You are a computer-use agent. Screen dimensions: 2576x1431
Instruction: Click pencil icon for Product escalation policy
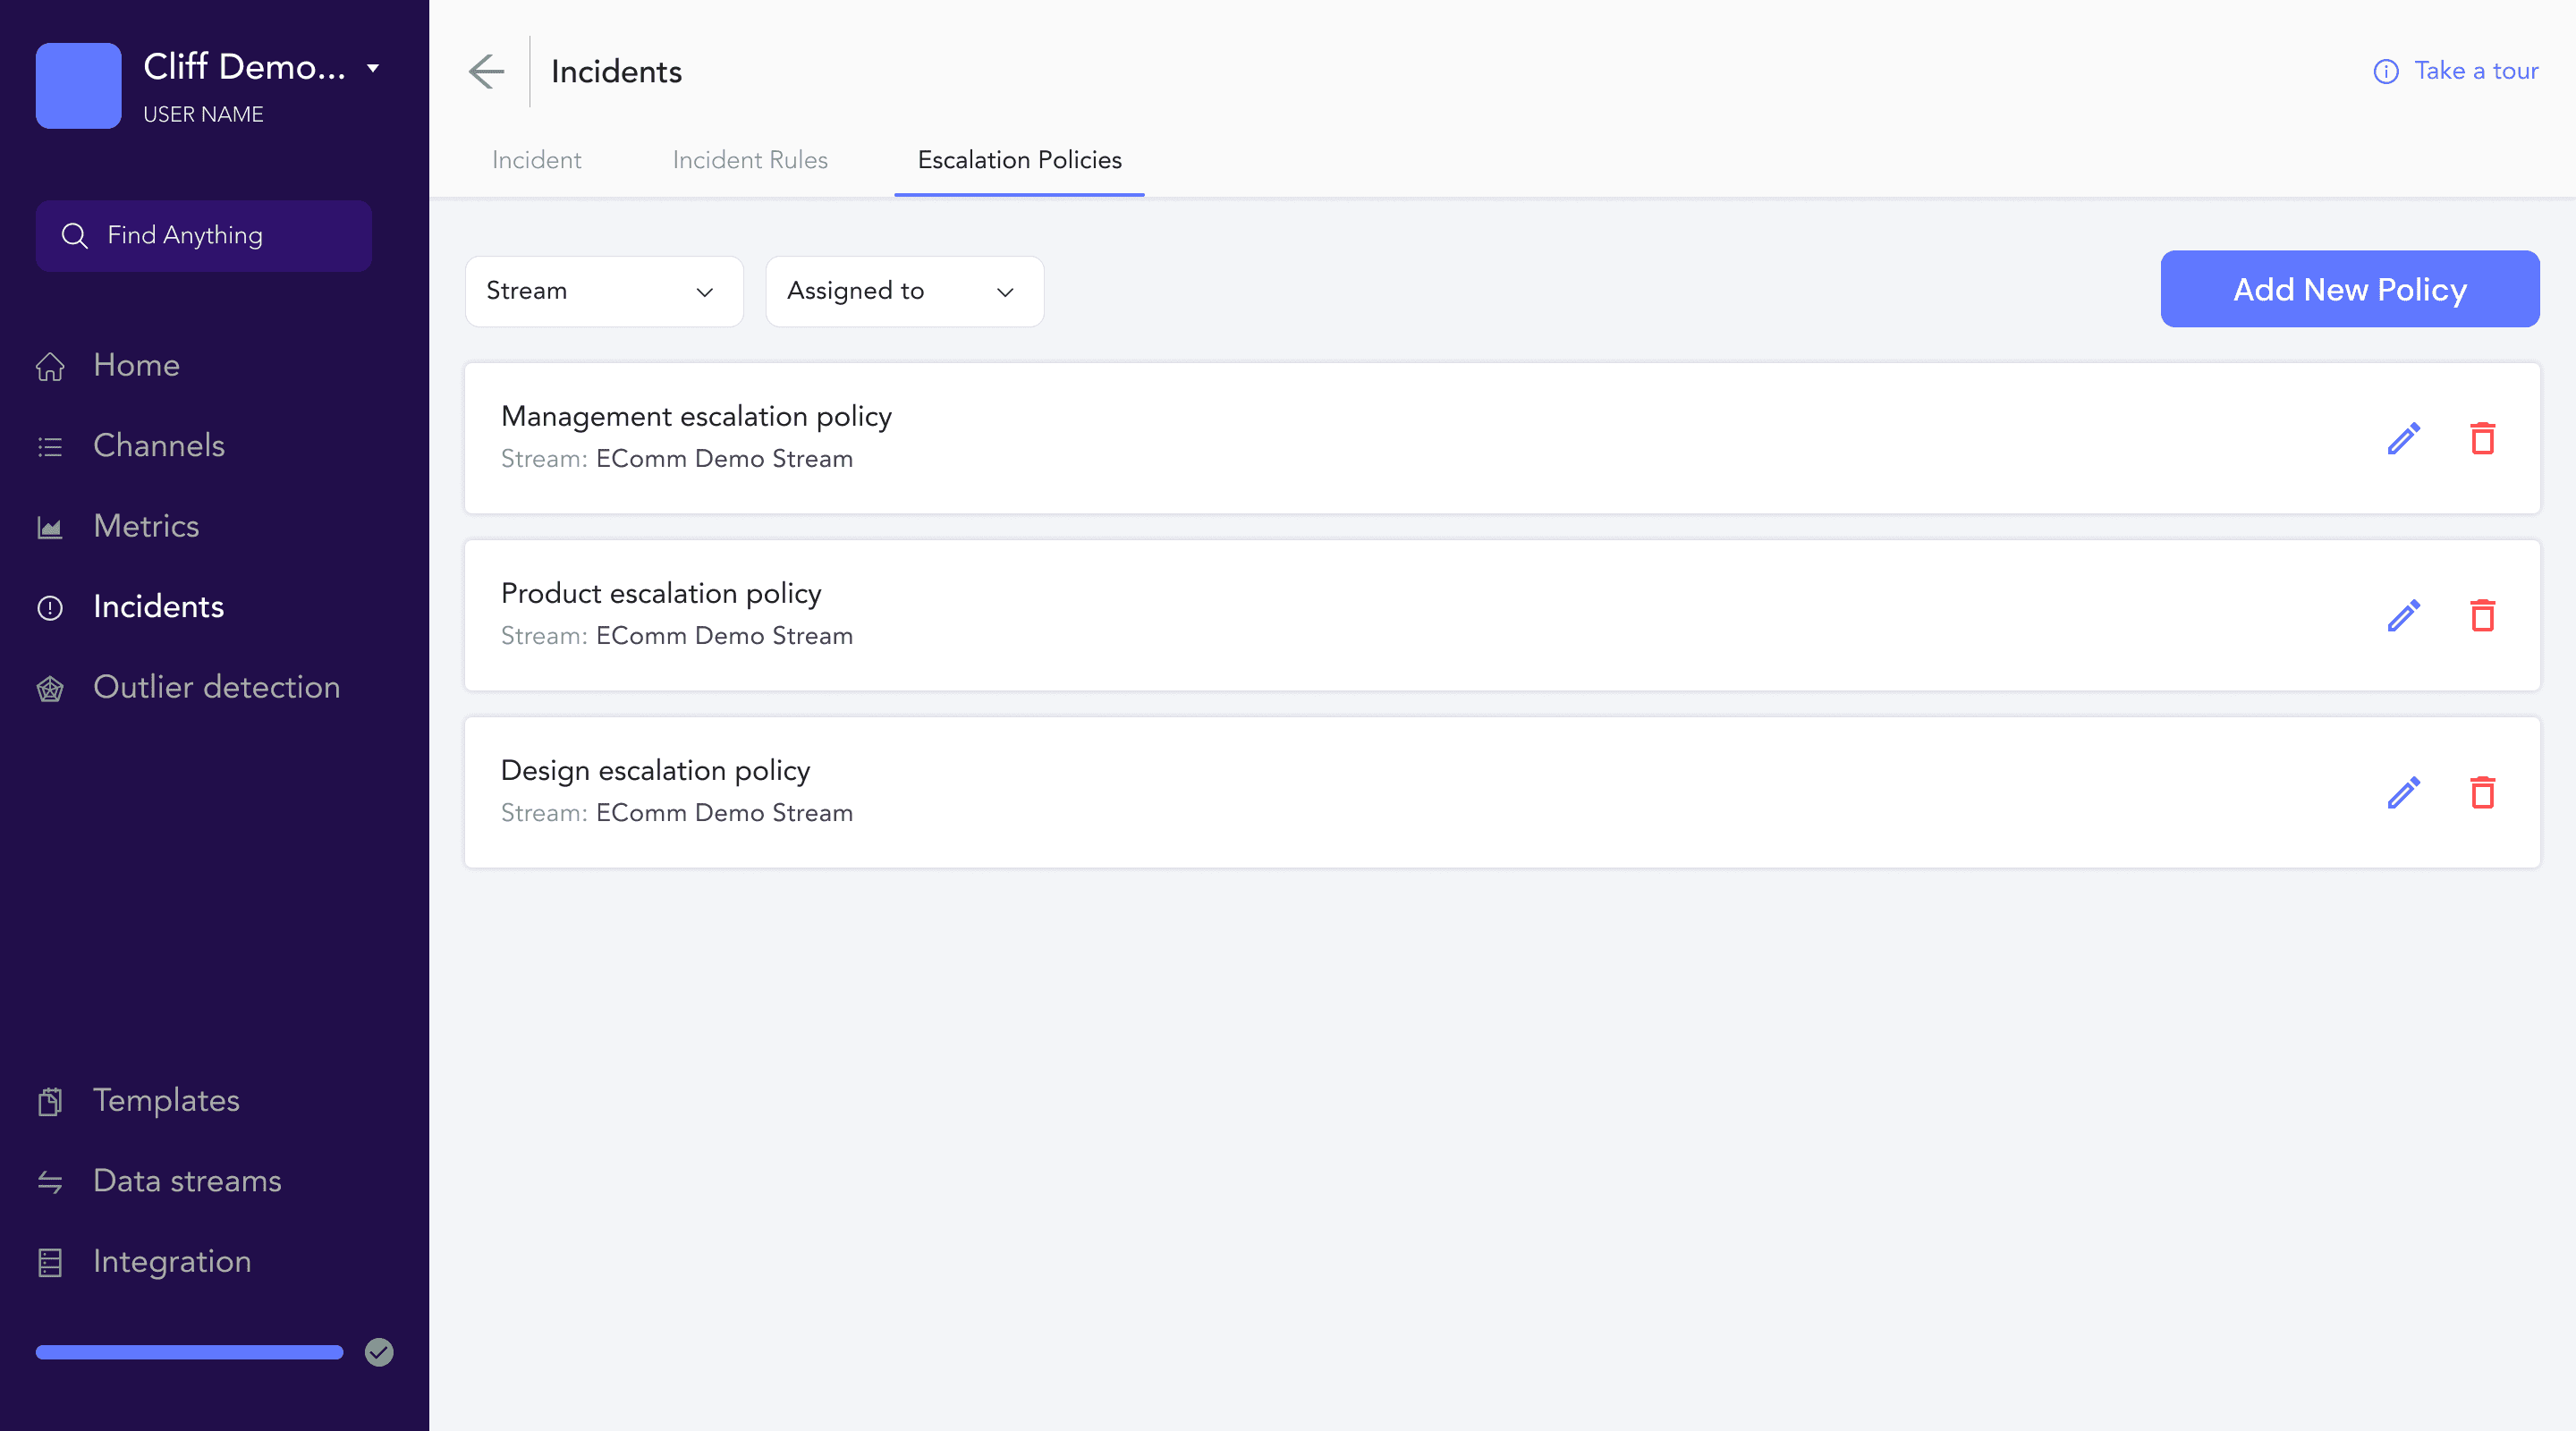click(x=2403, y=615)
